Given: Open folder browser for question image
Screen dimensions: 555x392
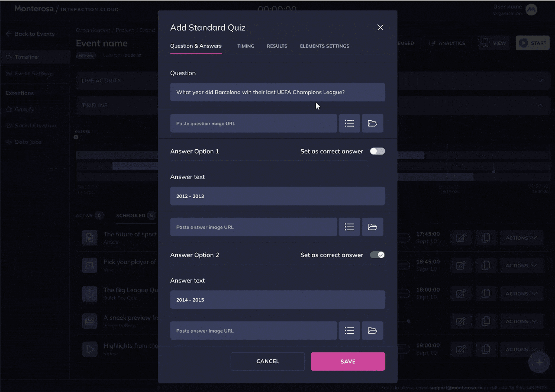Looking at the screenshot, I should (x=372, y=123).
